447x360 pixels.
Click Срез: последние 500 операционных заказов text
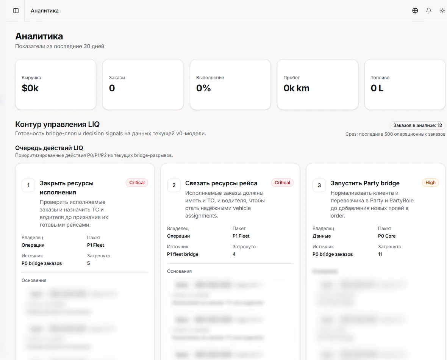pyautogui.click(x=395, y=134)
